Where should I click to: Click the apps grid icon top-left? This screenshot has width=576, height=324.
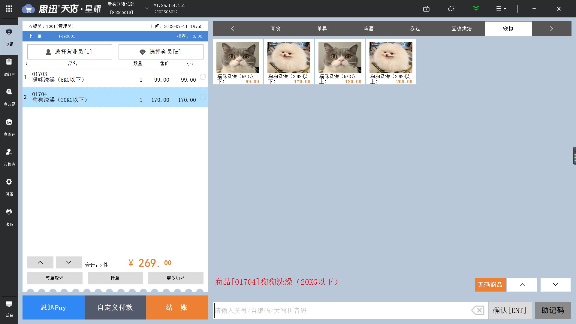point(9,9)
